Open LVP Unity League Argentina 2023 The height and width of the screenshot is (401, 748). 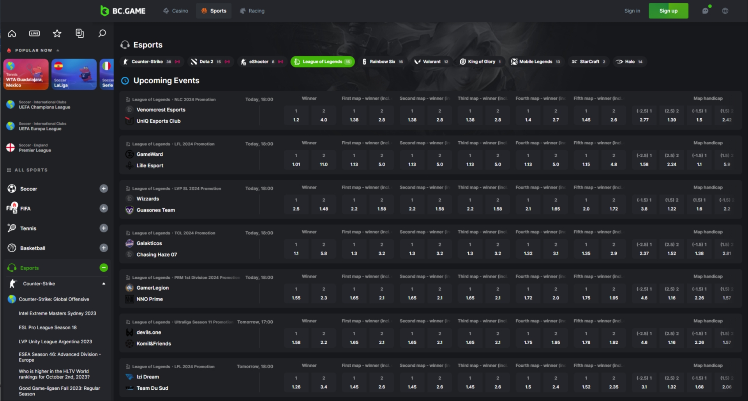coord(55,342)
